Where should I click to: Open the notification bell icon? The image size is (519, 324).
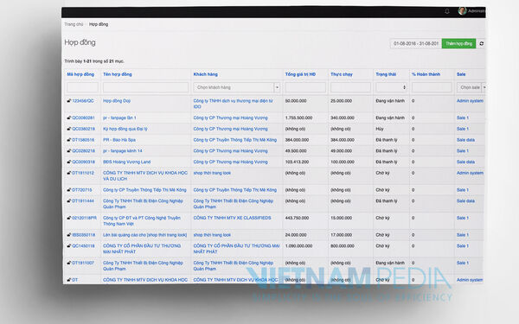coord(447,11)
